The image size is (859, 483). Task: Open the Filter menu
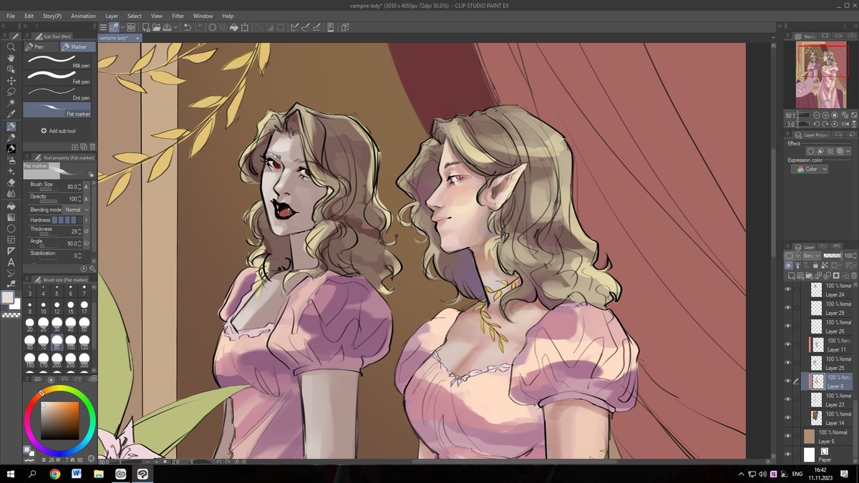[178, 16]
